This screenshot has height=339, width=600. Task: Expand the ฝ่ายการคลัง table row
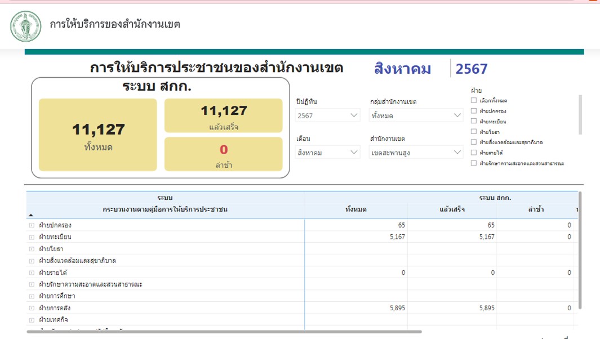(32, 308)
